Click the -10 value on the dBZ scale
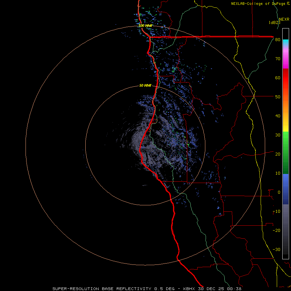Viewport: 291px width, 291px height. [276, 211]
